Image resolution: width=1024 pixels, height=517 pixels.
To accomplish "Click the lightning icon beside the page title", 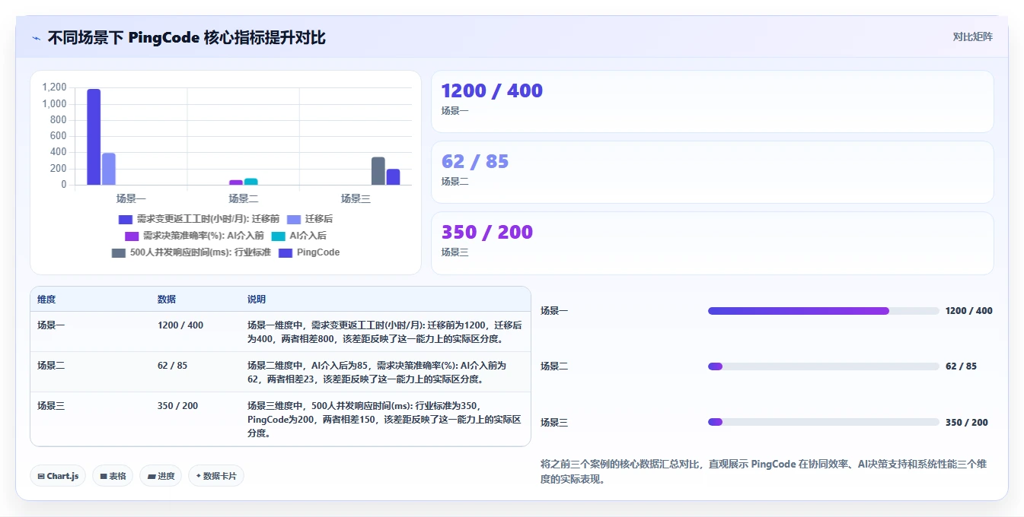I will click(37, 37).
